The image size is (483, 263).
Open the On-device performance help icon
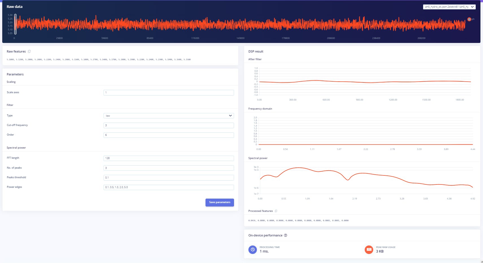285,235
